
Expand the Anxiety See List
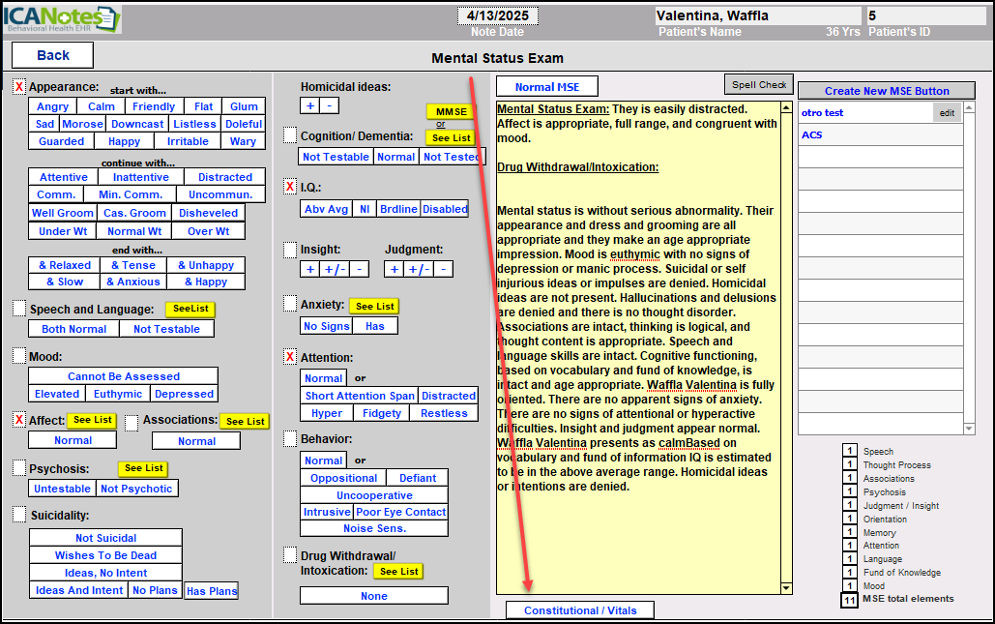coord(374,306)
